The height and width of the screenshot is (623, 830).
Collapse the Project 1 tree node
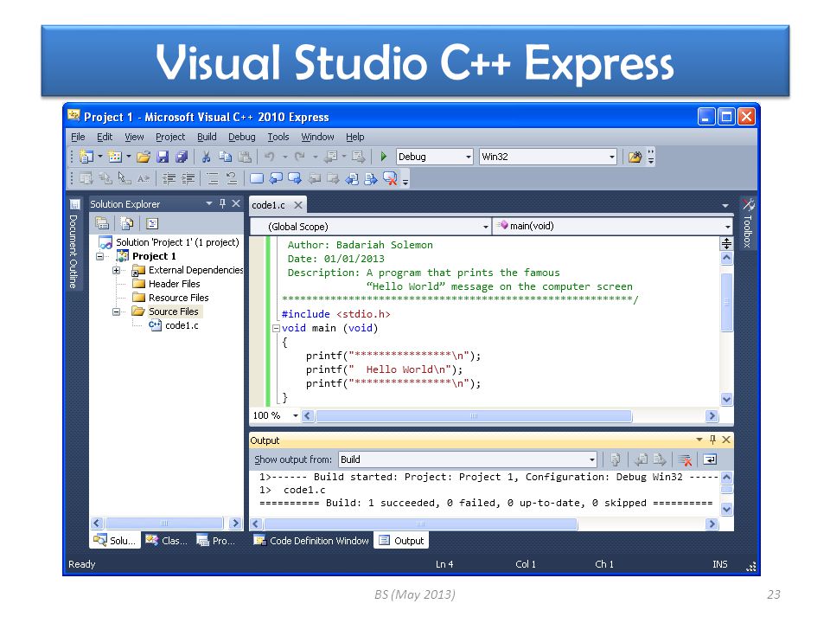(99, 256)
